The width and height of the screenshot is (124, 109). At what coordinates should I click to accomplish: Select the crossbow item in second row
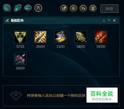point(20,58)
